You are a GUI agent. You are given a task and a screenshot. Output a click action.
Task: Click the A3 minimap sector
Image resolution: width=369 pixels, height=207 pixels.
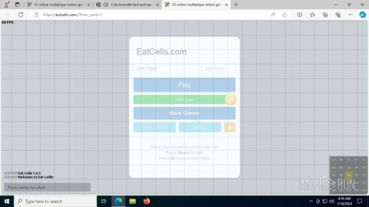click(334, 175)
